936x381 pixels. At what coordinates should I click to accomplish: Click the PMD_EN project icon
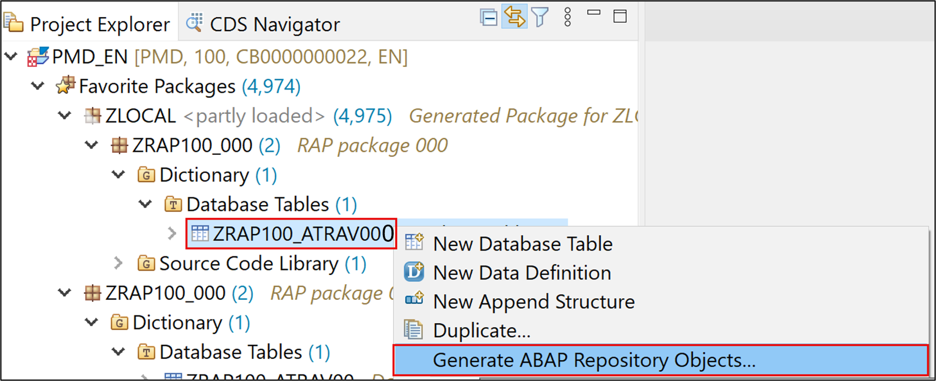click(38, 57)
